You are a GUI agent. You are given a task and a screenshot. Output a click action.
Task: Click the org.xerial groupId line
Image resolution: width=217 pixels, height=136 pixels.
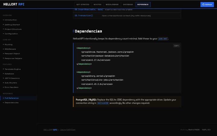point(98,76)
